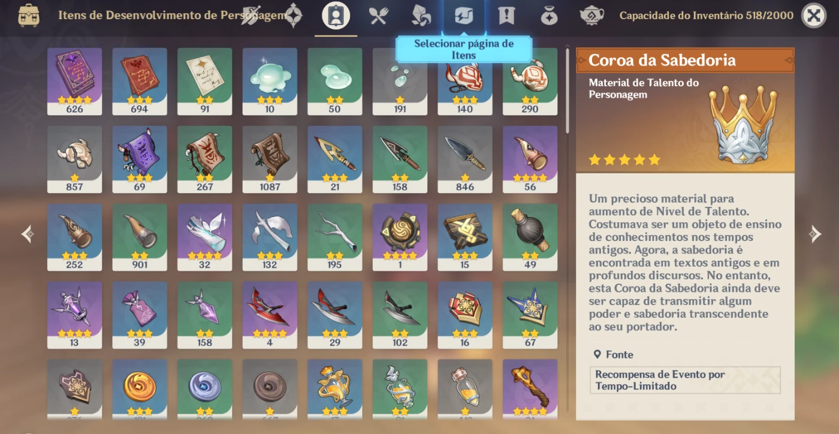
Task: Go to the previous item page arrow
Action: pos(27,234)
